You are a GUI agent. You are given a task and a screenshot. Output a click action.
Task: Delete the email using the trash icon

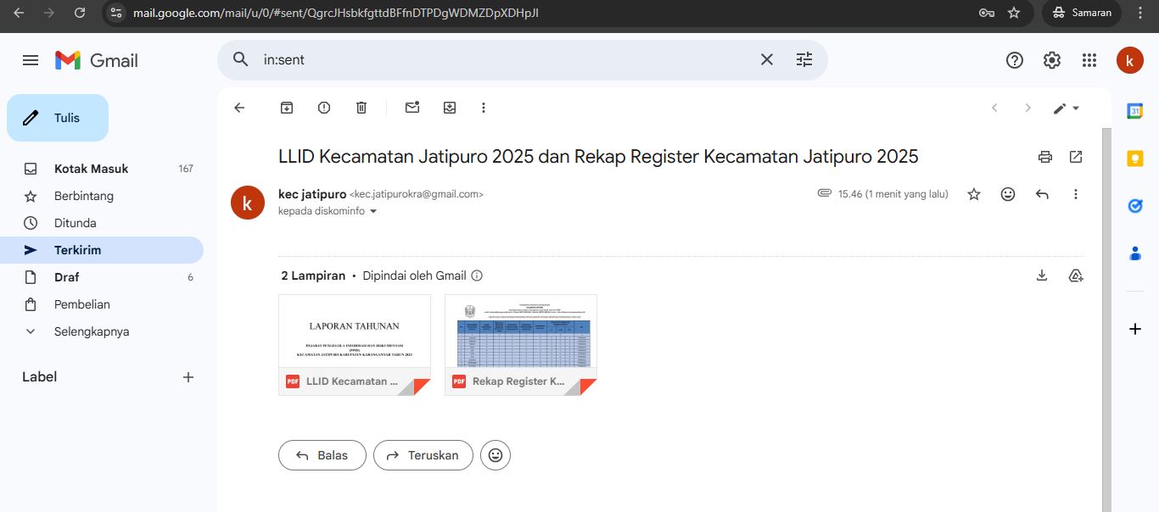361,108
